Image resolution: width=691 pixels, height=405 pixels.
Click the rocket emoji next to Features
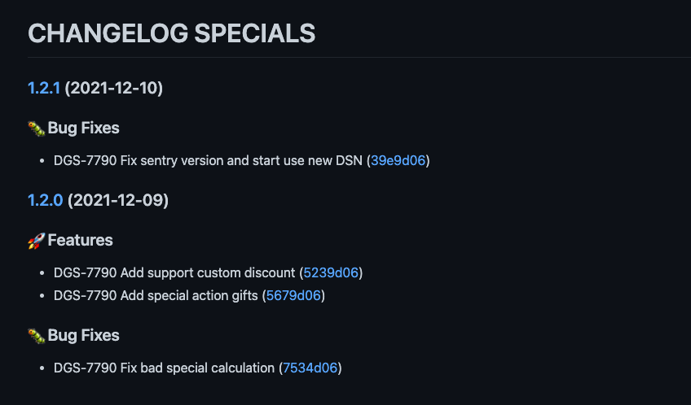pyautogui.click(x=37, y=241)
